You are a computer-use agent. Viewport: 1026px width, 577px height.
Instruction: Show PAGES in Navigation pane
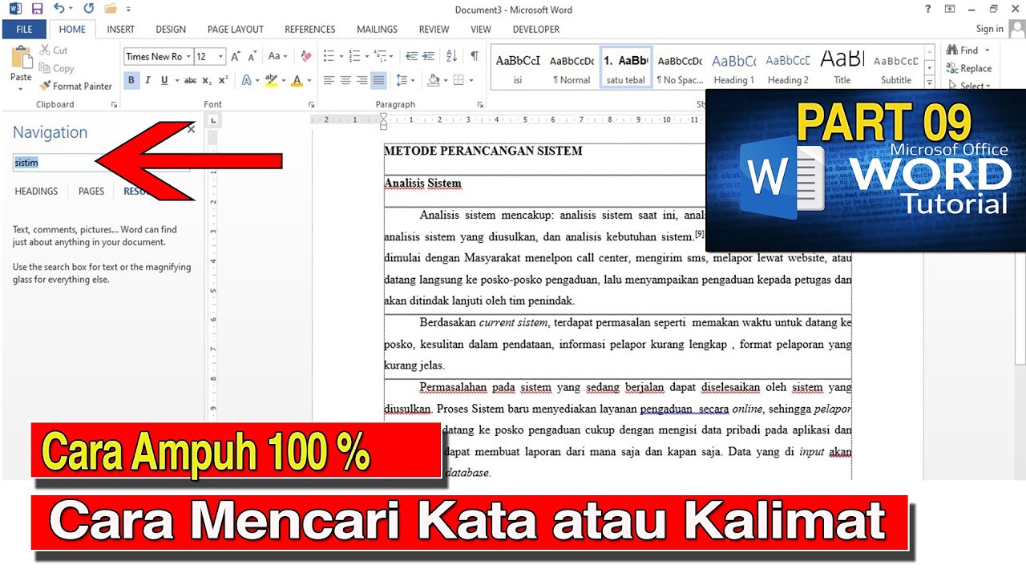coord(91,192)
